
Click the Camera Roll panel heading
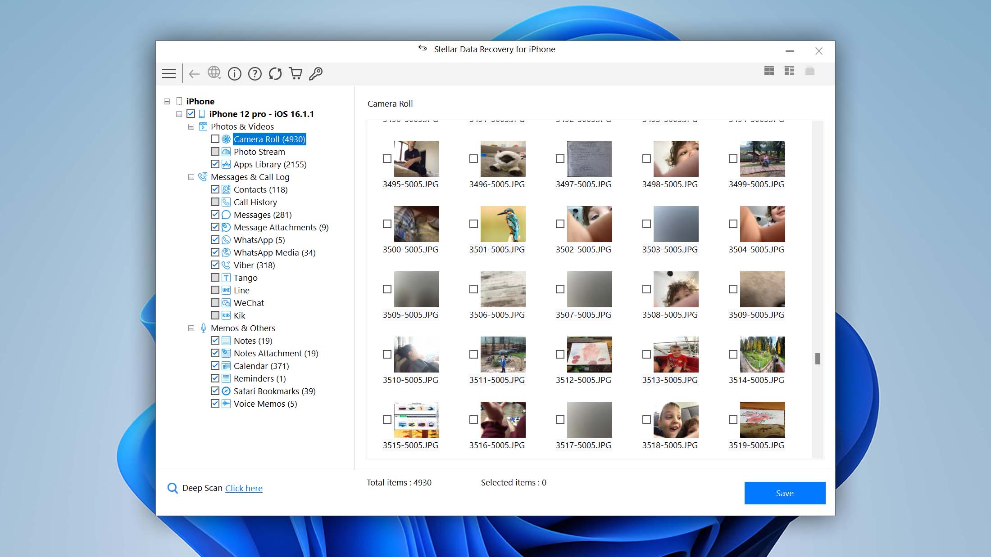[390, 103]
